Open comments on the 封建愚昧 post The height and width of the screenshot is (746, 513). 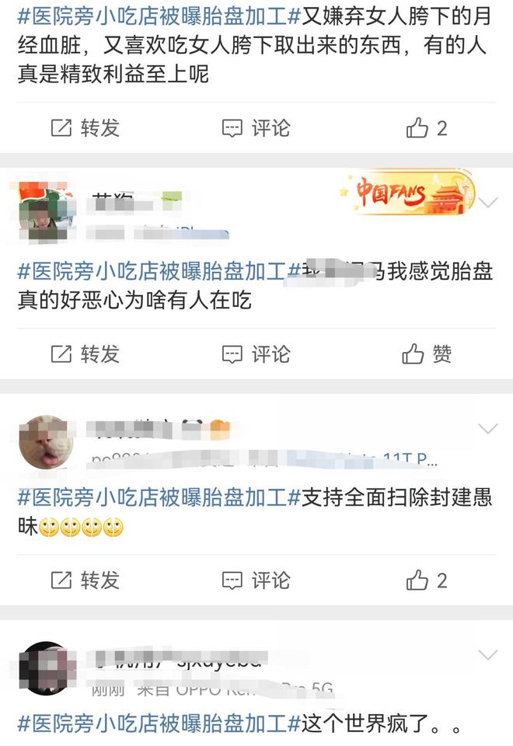[256, 580]
